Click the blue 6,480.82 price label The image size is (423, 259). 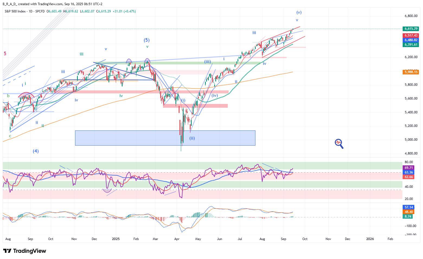(x=411, y=40)
